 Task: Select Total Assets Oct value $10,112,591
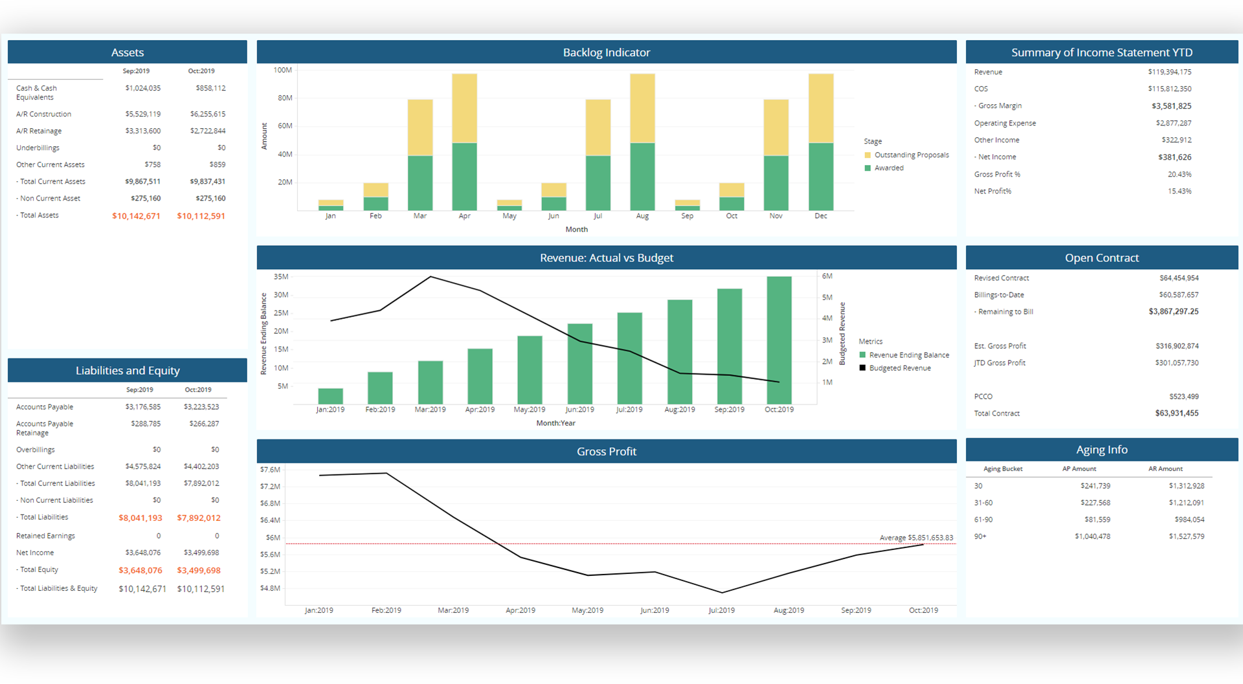pyautogui.click(x=201, y=216)
